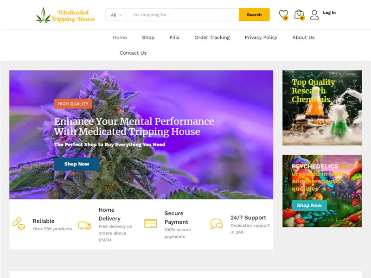Viewport: 371px width, 278px height.
Task: Open the Shop dropdown in navigation
Action: point(148,38)
